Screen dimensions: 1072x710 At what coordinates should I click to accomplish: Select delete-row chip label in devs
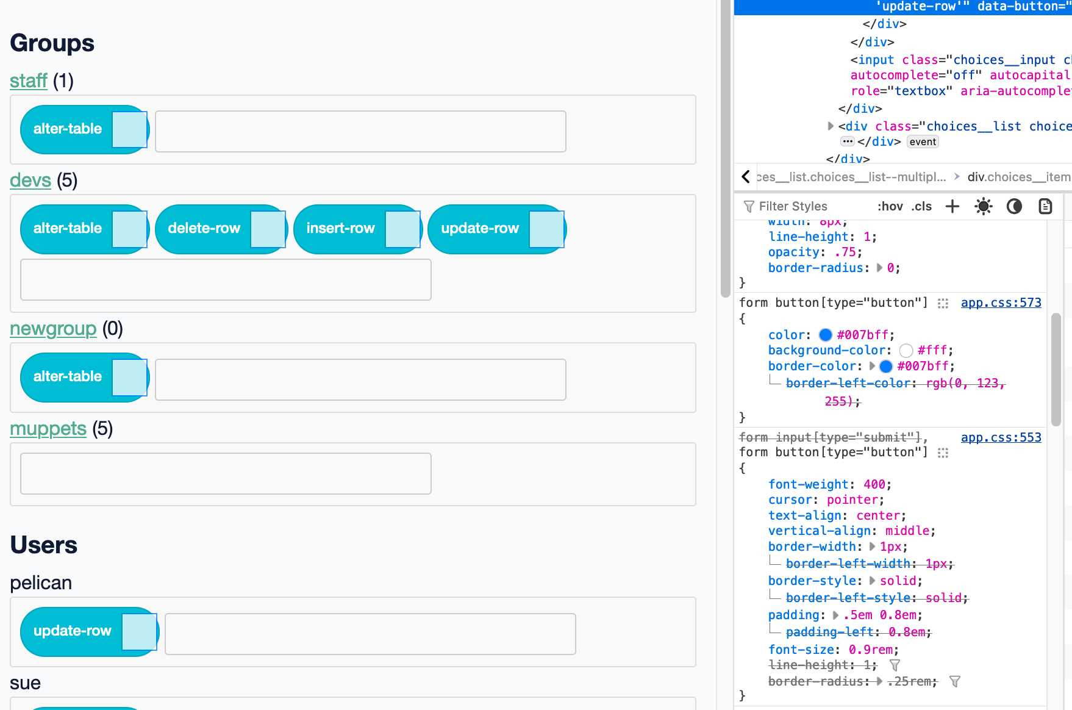204,228
